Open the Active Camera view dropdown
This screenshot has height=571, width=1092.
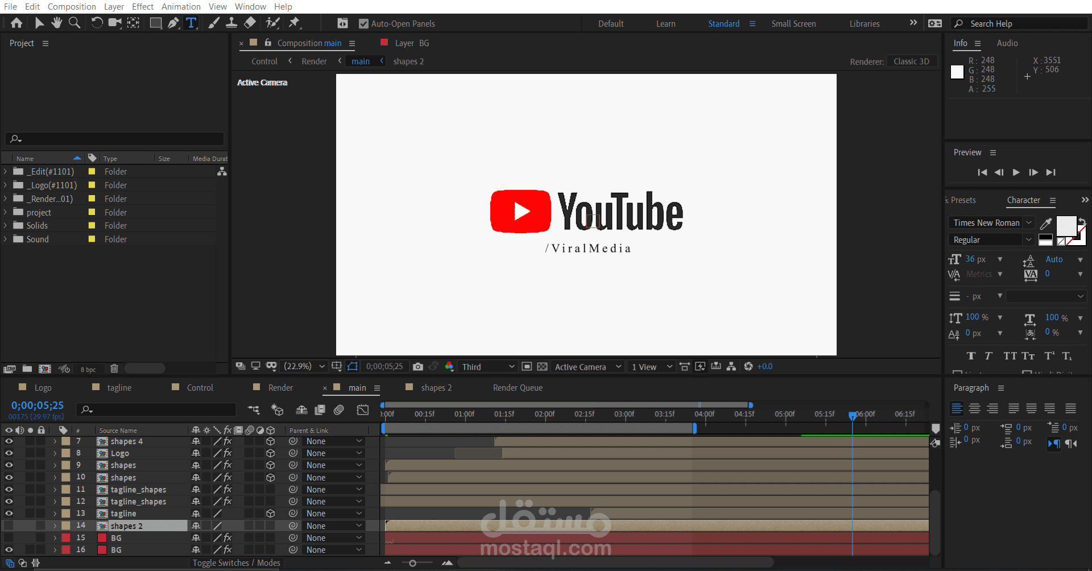pos(588,367)
